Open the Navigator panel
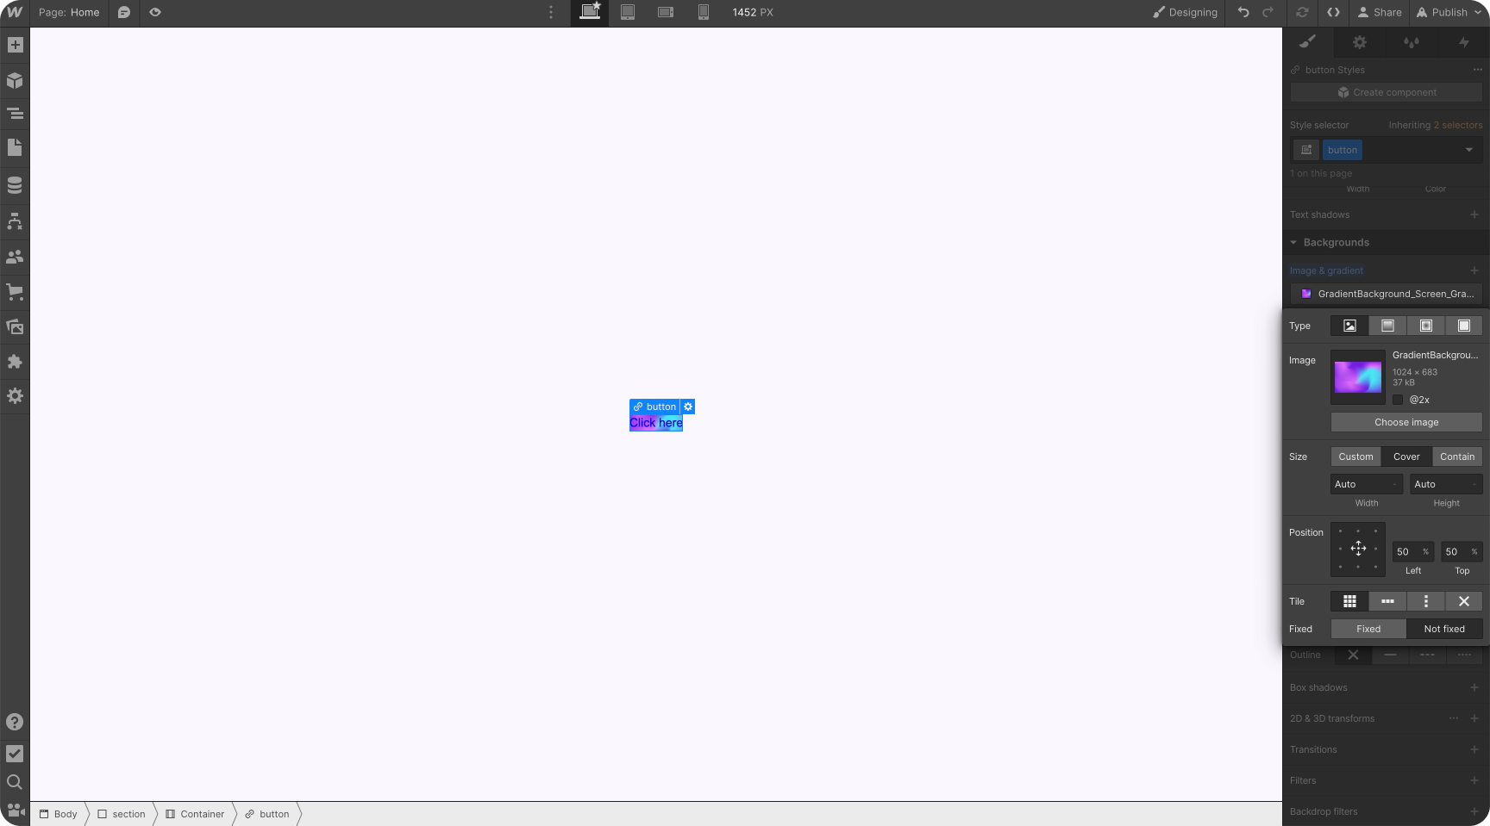The image size is (1490, 826). coord(14,113)
